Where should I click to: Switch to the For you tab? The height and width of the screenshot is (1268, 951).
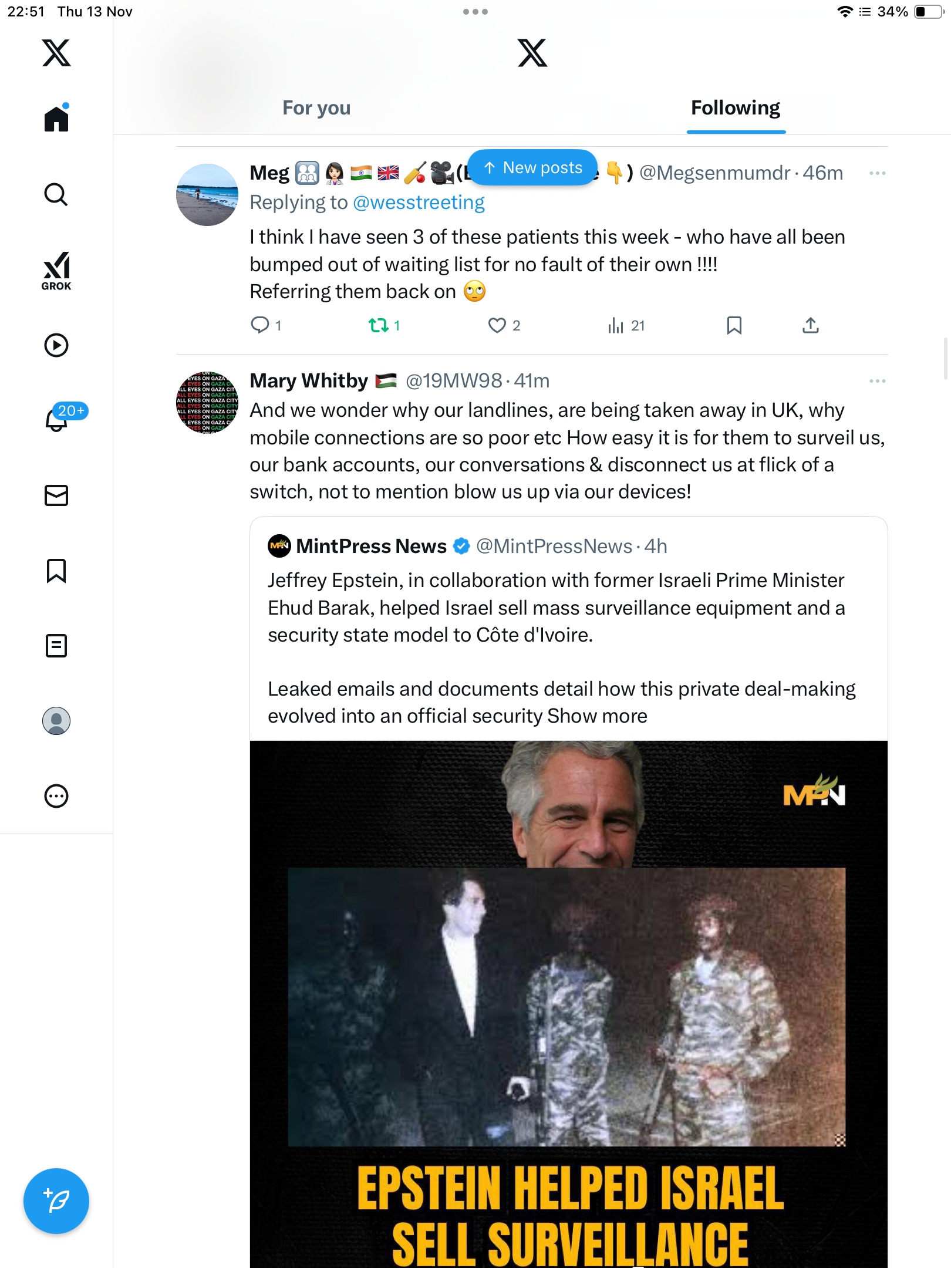(316, 108)
